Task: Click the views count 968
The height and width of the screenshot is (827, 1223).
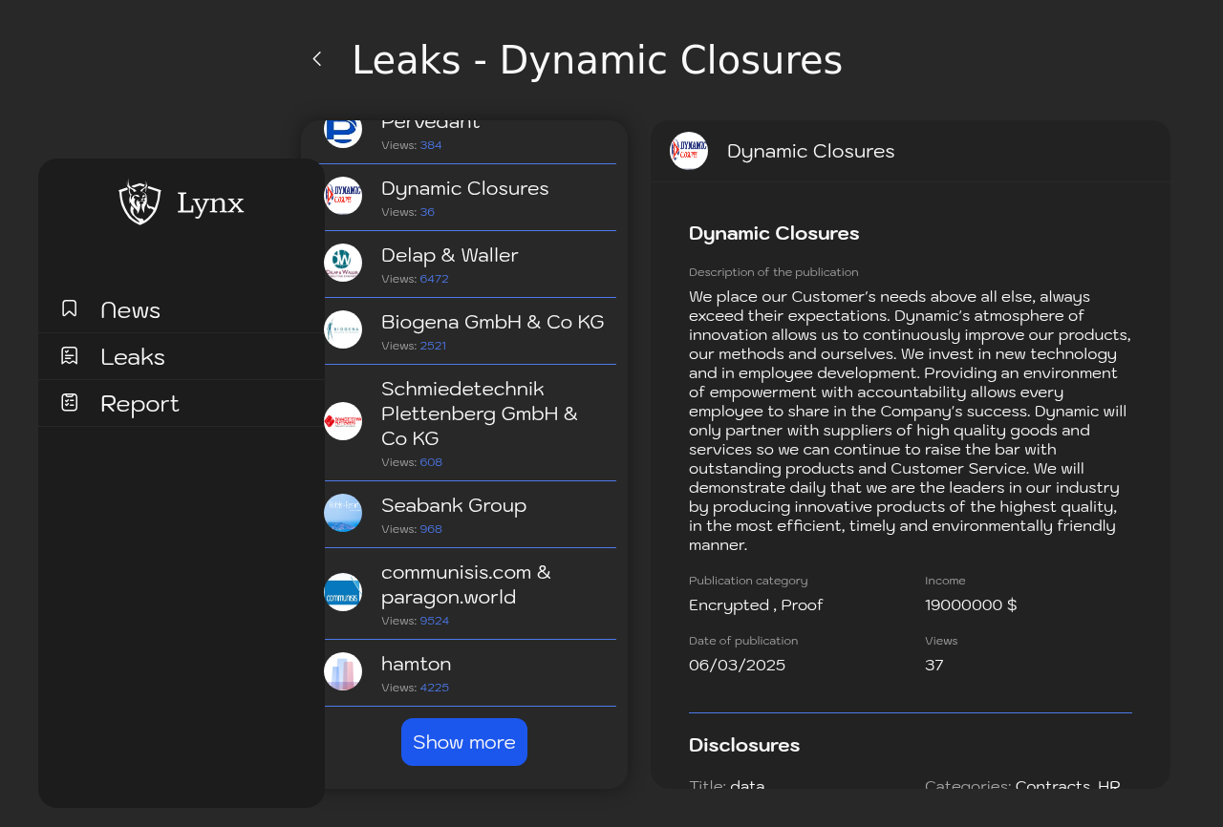Action: (x=431, y=529)
